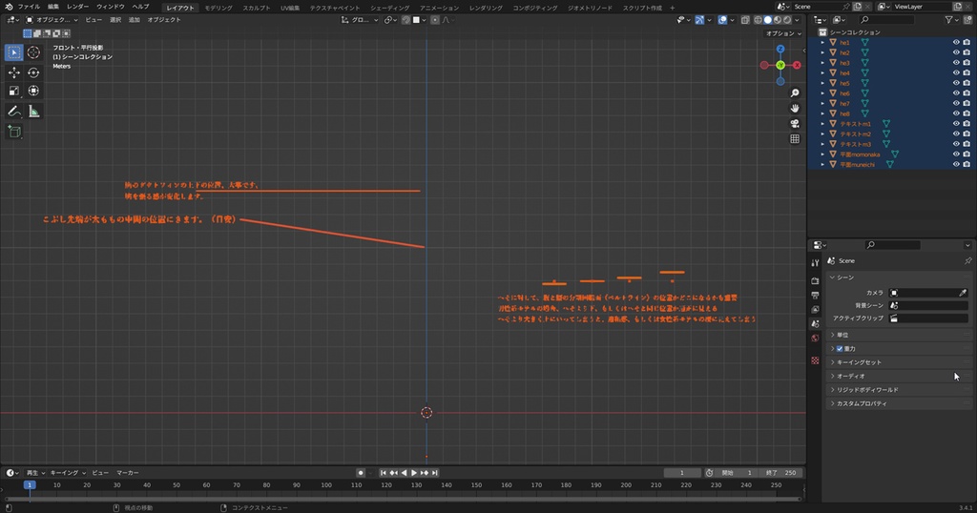Screen dimensions: 977x513
Task: Switch to シェーディング workspace tab
Action: pos(389,8)
